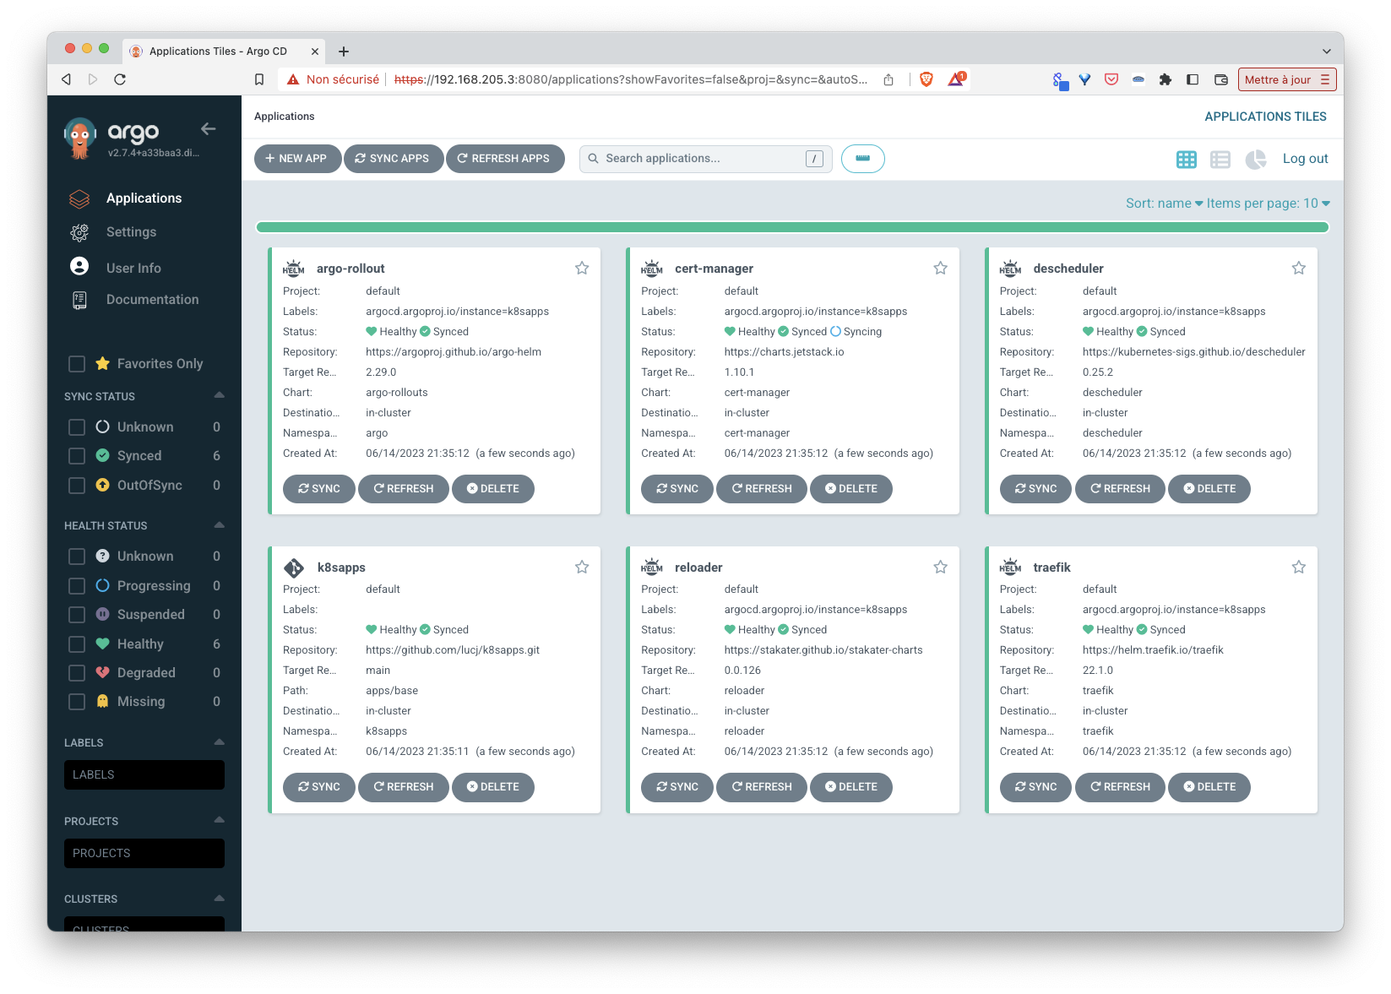
Task: Toggle the ruler compact-view button
Action: pyautogui.click(x=863, y=159)
